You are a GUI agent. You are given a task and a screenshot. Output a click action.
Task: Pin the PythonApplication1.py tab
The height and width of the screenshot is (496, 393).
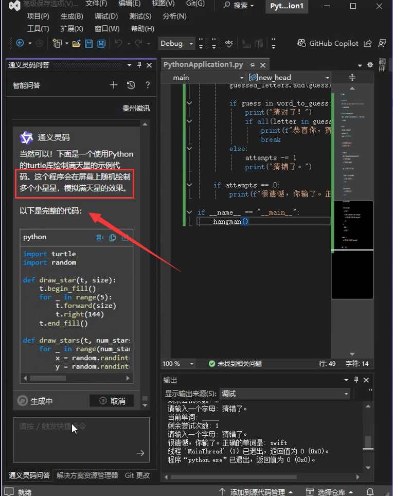[x=252, y=65]
